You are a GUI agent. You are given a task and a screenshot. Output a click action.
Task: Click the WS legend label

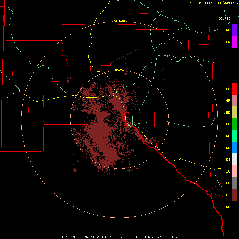click(228, 148)
